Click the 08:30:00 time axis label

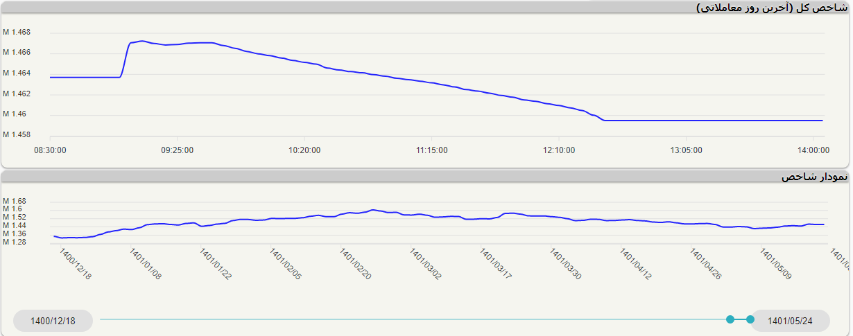pyautogui.click(x=50, y=150)
